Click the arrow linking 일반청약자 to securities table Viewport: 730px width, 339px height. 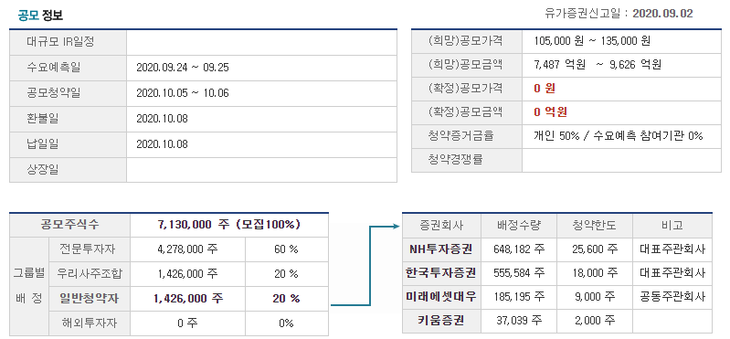365,265
